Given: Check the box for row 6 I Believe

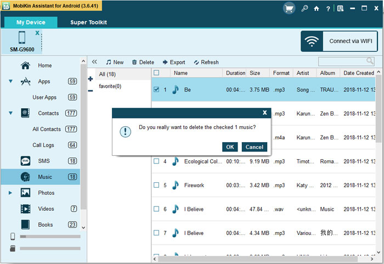Looking at the screenshot, I should point(156,209).
